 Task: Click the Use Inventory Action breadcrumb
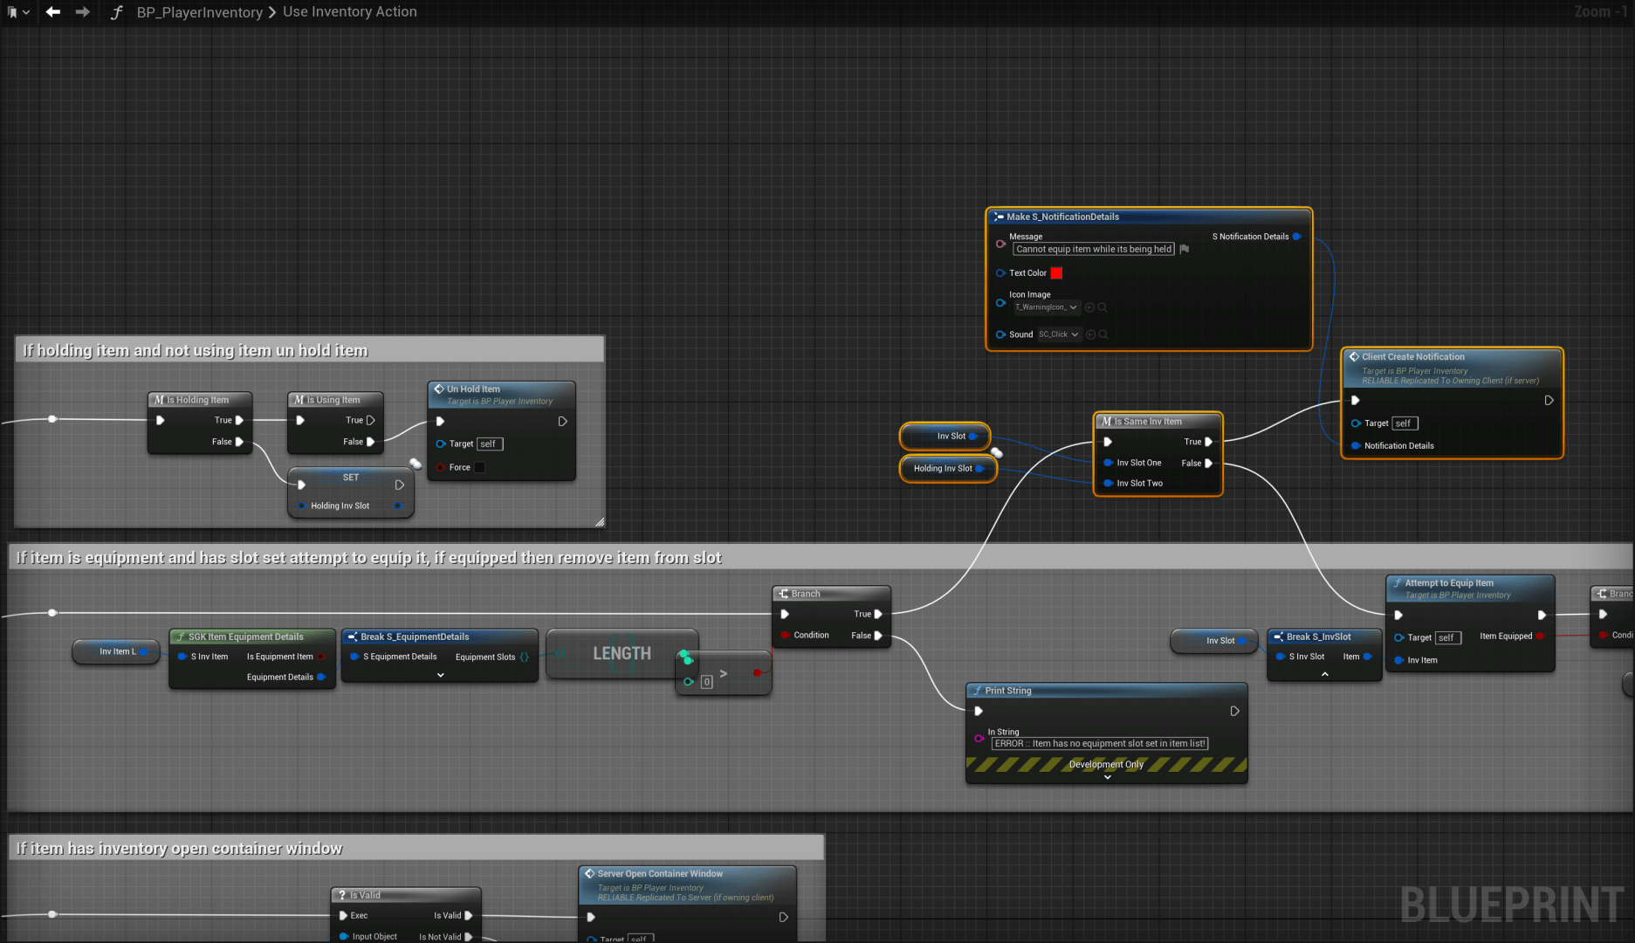tap(349, 12)
